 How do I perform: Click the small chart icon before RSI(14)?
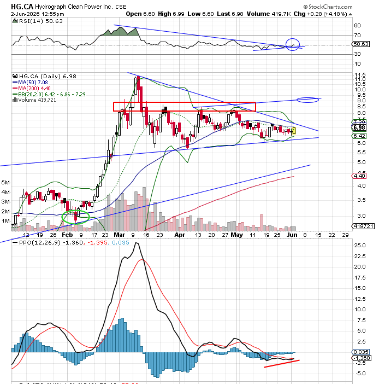[x=15, y=21]
